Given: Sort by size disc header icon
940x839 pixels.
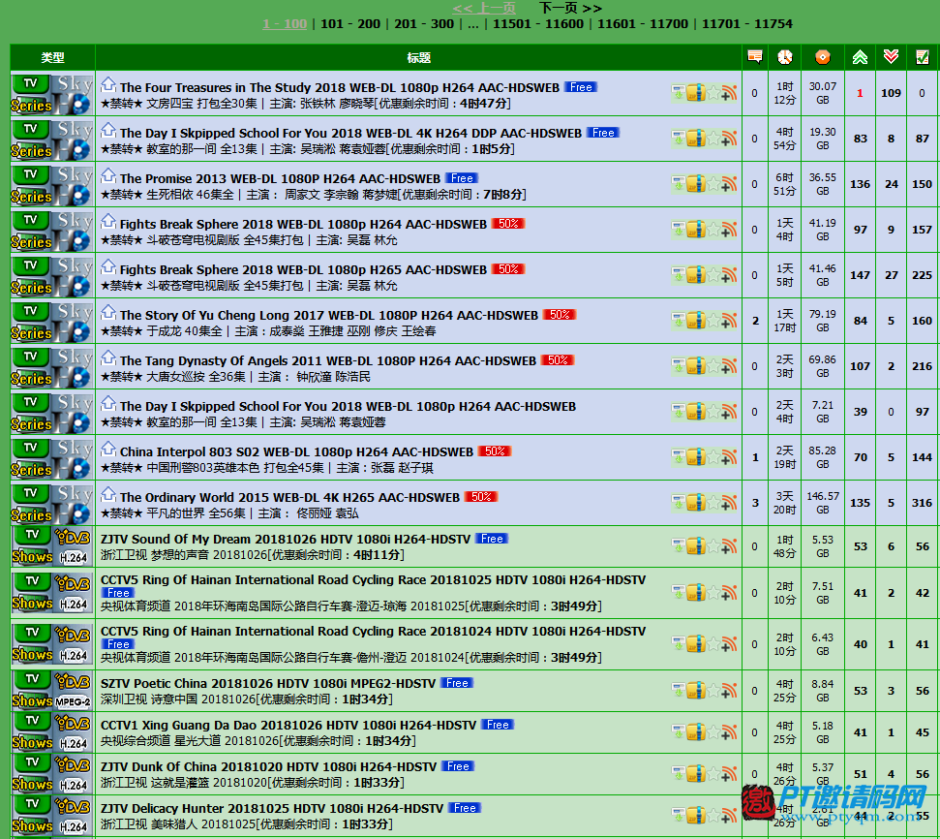Looking at the screenshot, I should (823, 57).
